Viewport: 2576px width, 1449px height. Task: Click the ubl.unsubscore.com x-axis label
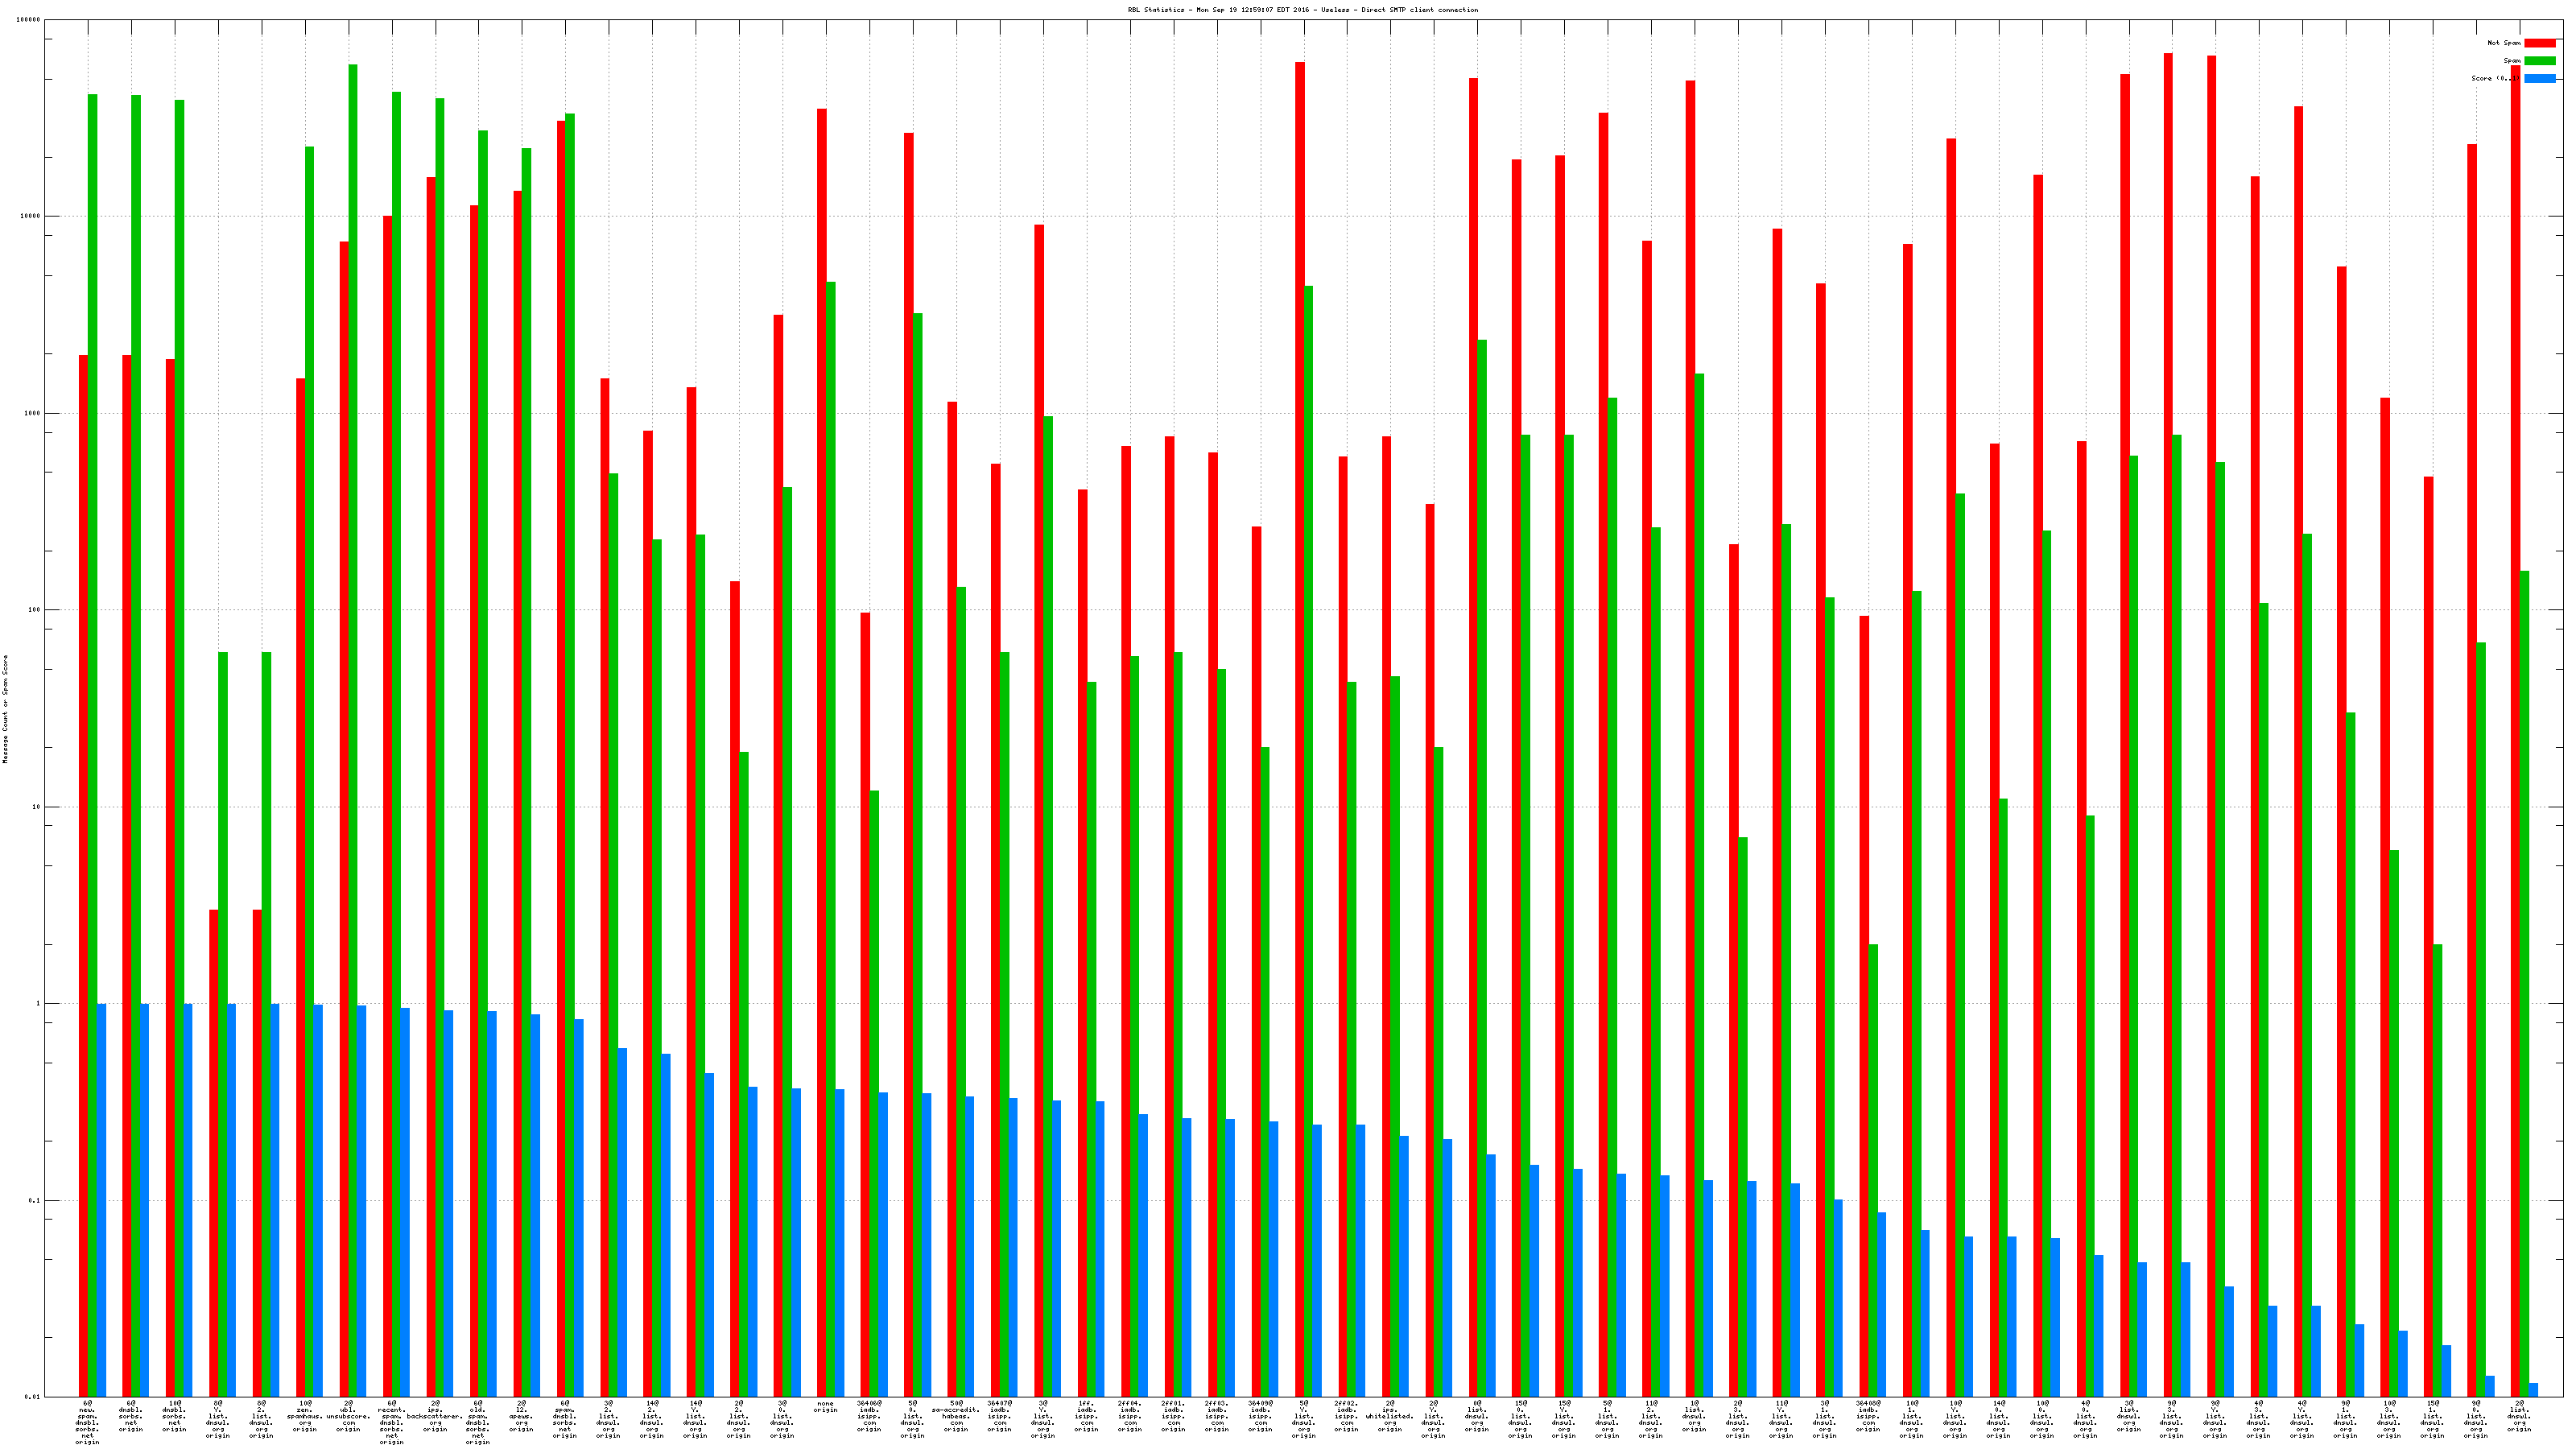(x=348, y=1417)
